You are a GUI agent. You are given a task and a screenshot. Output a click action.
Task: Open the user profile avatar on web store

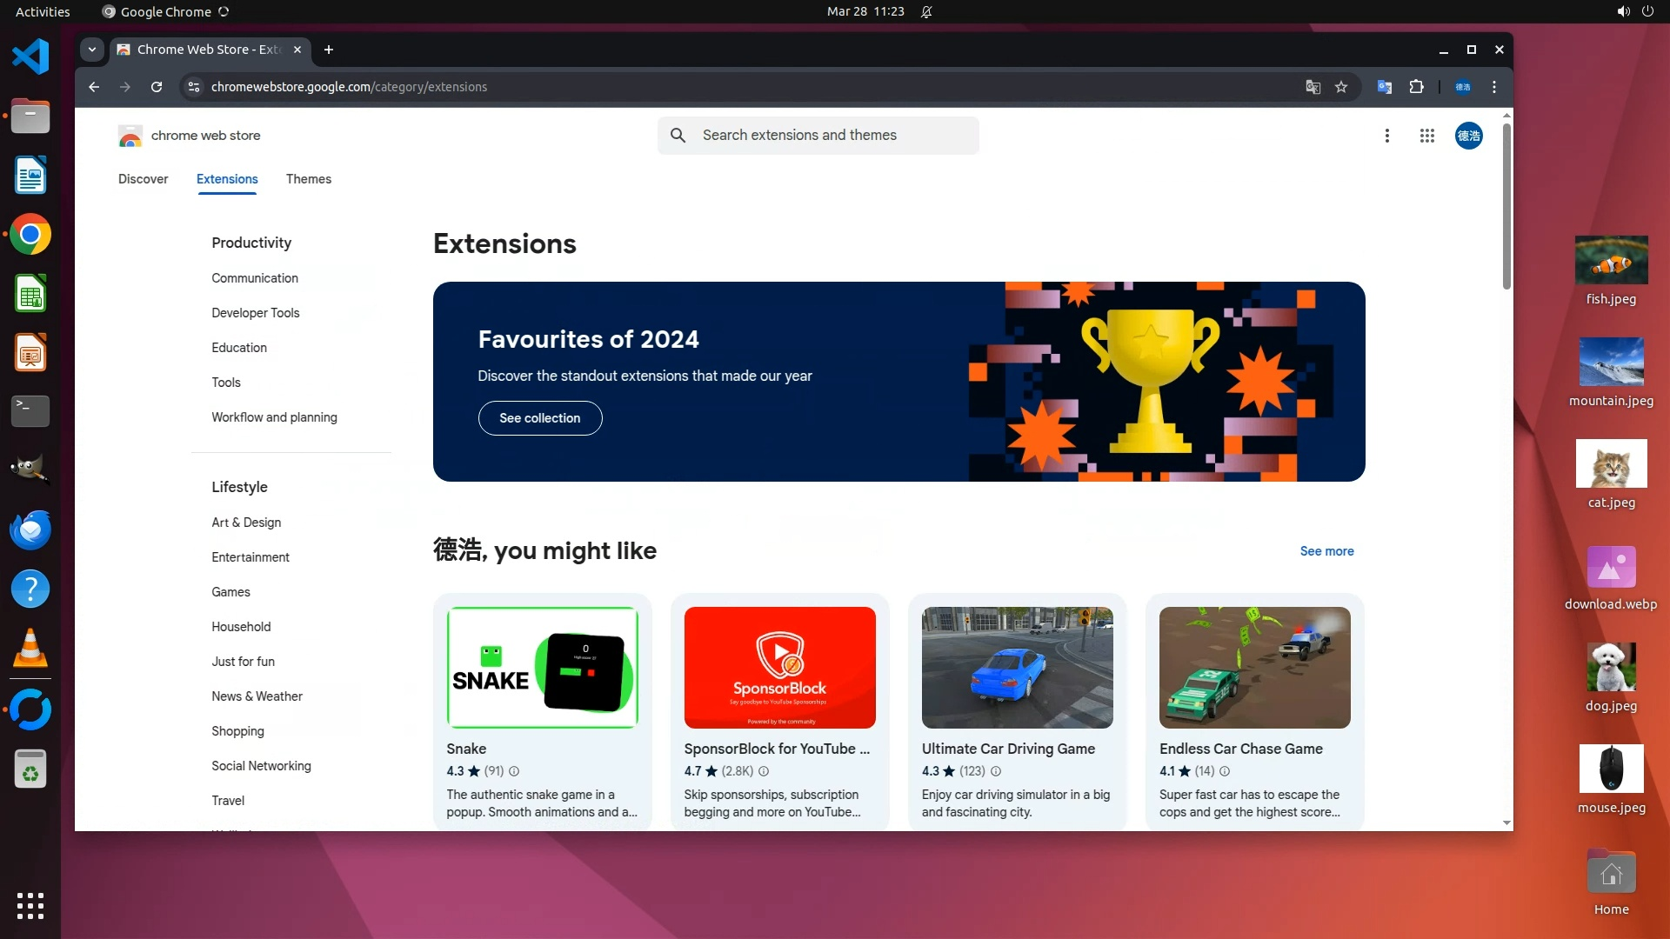coord(1468,136)
